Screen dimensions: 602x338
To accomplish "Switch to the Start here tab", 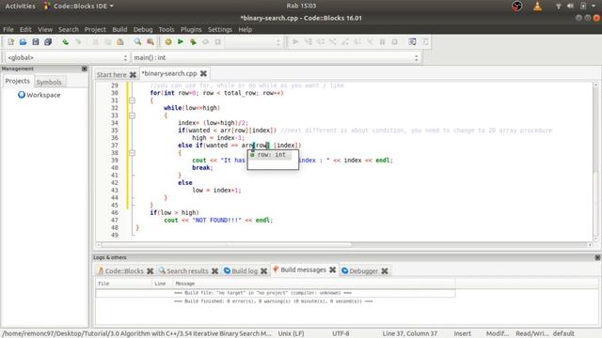I will click(111, 74).
